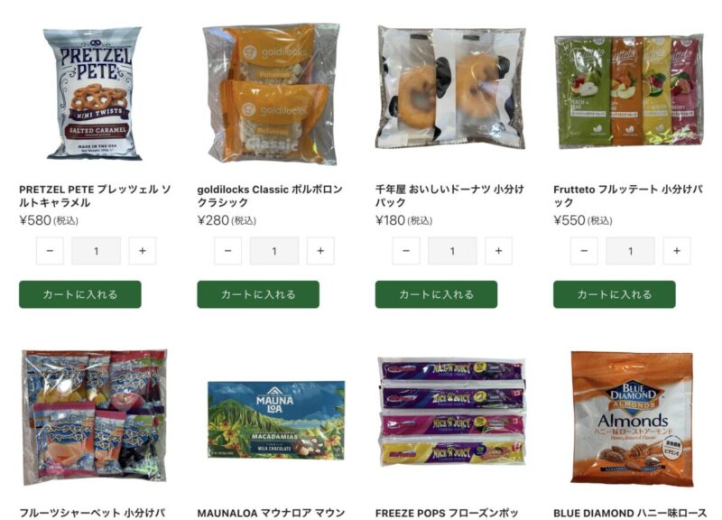The height and width of the screenshot is (520, 722).
Task: Select quantity field for Frutteto pack
Action: point(630,251)
